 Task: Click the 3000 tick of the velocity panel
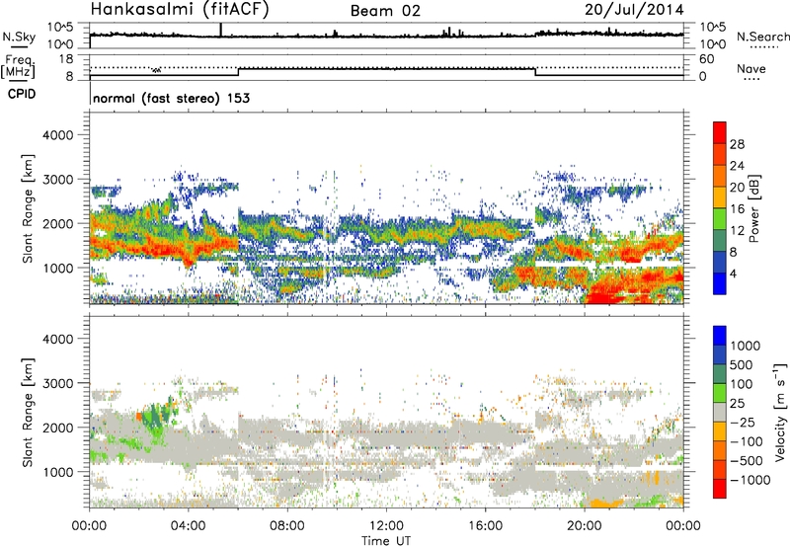pyautogui.click(x=57, y=383)
